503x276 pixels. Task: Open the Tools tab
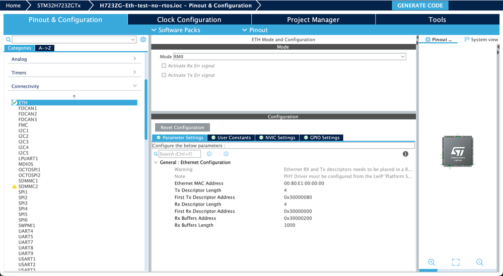tap(437, 20)
